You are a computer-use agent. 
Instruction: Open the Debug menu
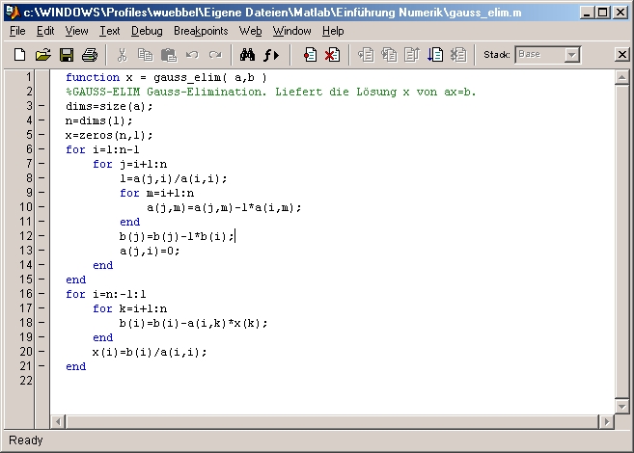[x=147, y=31]
